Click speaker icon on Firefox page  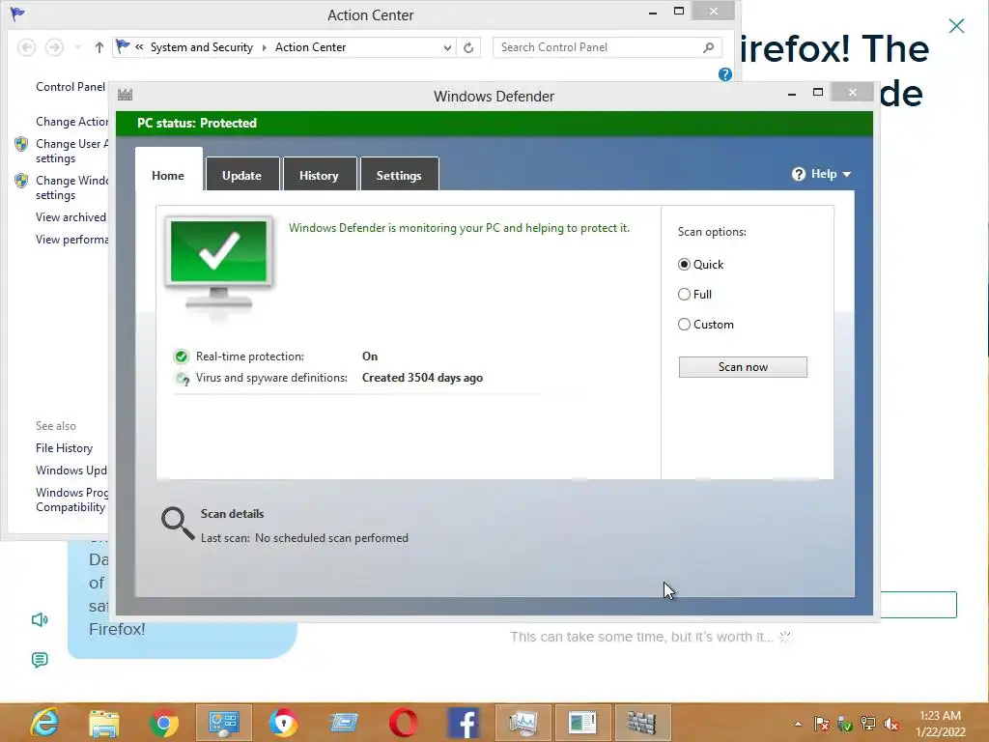[x=40, y=619]
